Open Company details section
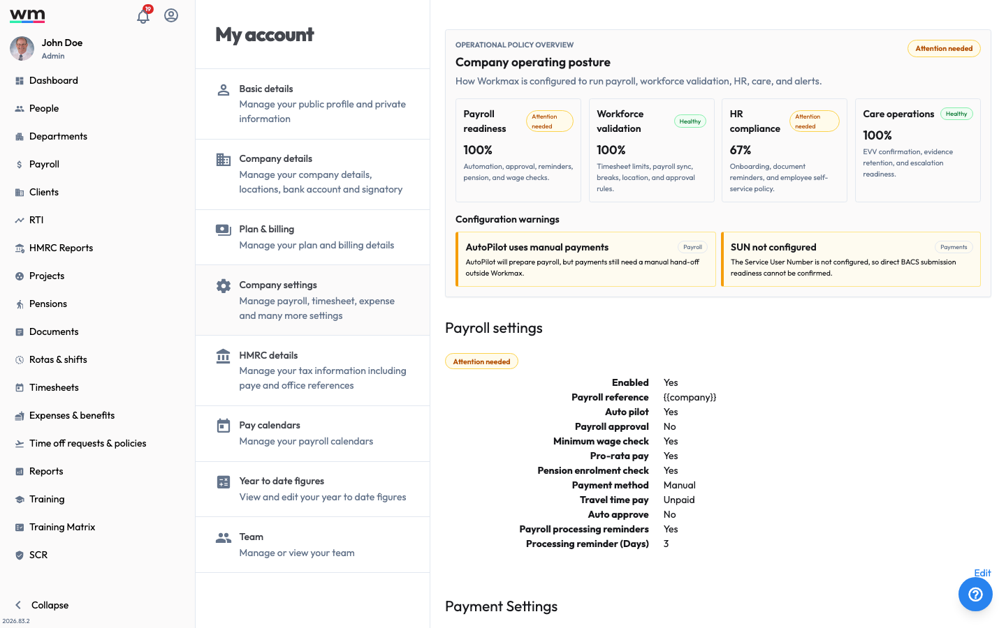 click(312, 174)
